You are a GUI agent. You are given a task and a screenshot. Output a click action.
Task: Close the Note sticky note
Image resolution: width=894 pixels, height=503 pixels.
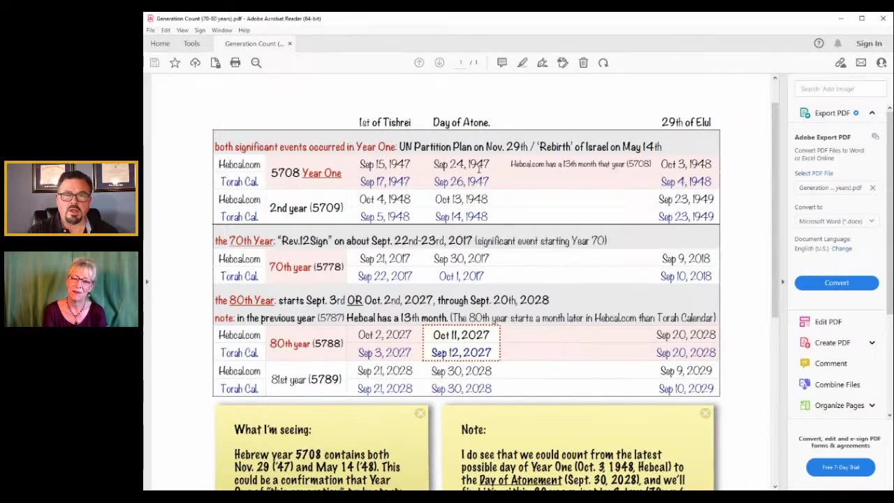point(705,414)
